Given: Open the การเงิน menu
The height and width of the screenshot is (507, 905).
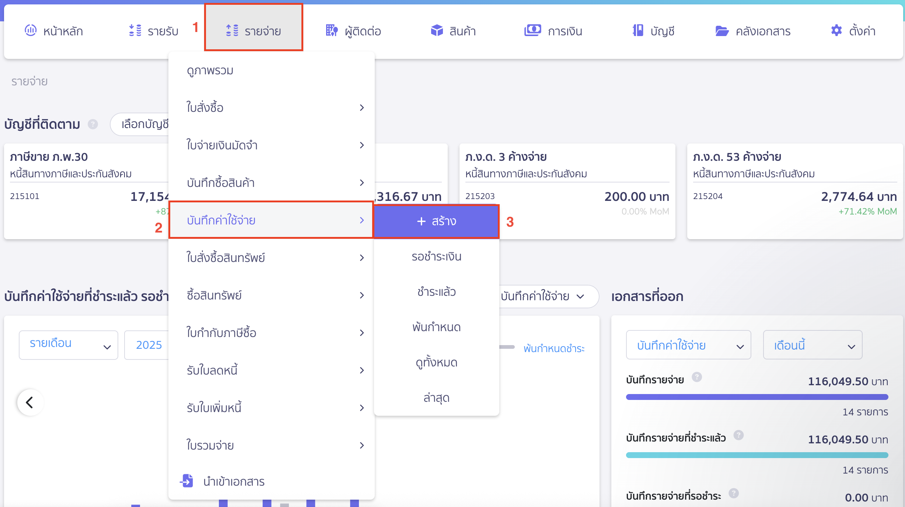Looking at the screenshot, I should click(553, 31).
